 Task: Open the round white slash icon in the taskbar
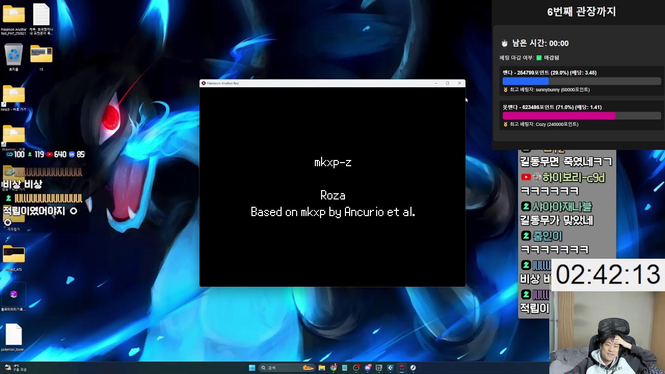click(x=413, y=368)
